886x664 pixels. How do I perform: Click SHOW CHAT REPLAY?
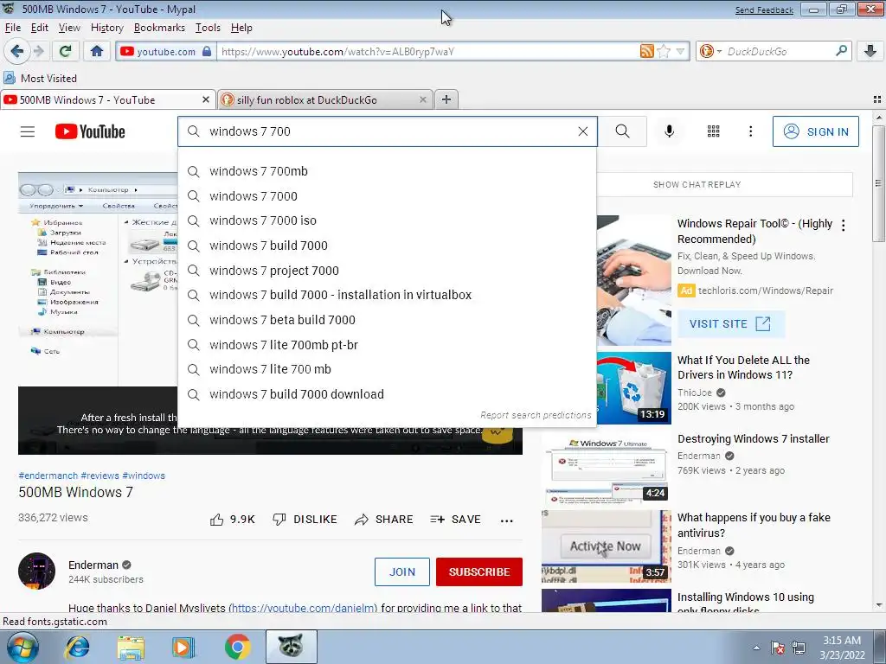click(697, 185)
